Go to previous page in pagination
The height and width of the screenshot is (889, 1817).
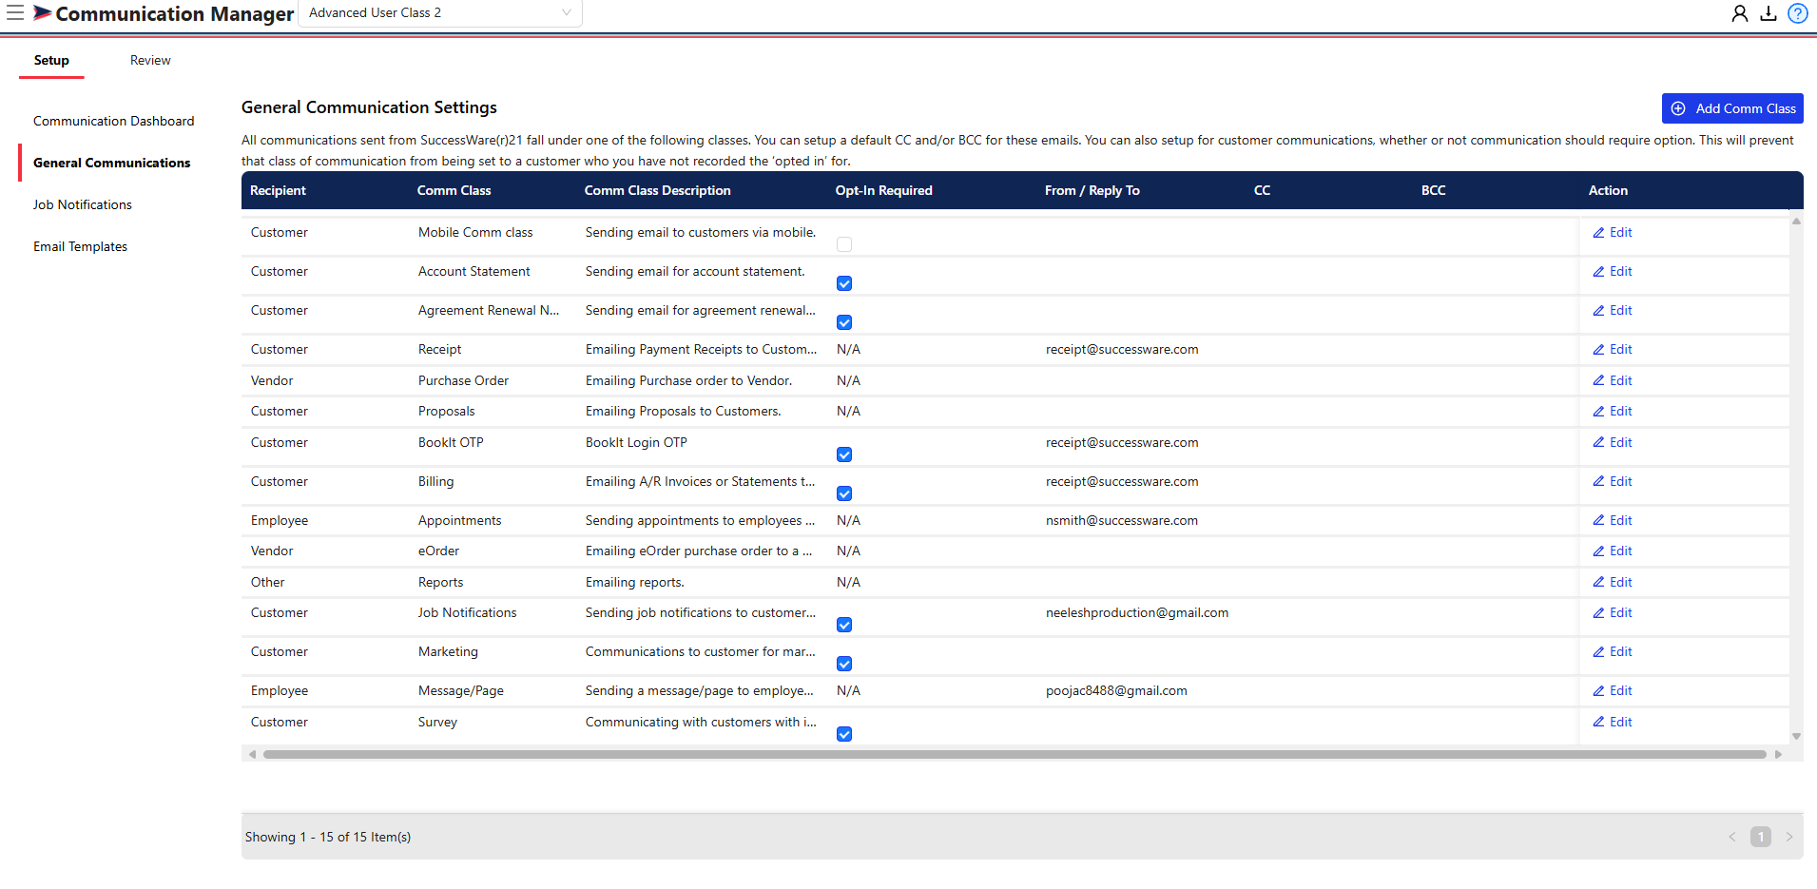pos(1731,837)
